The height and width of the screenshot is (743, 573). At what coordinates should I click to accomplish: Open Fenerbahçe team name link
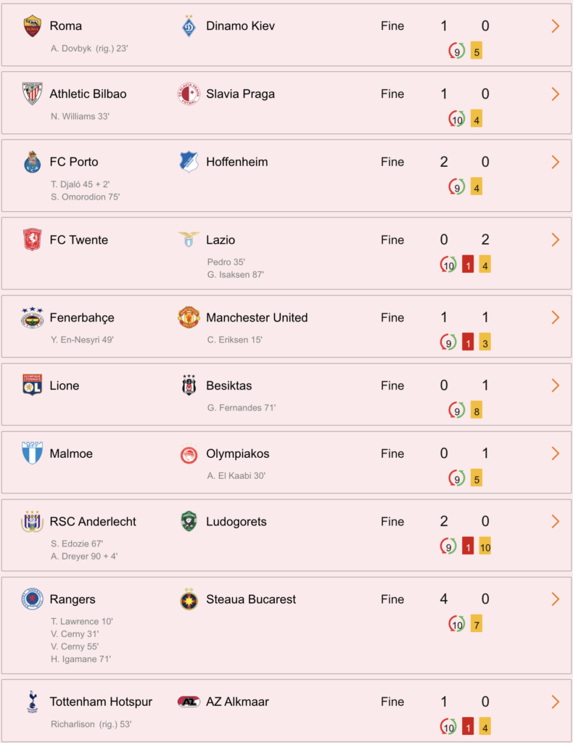click(82, 318)
